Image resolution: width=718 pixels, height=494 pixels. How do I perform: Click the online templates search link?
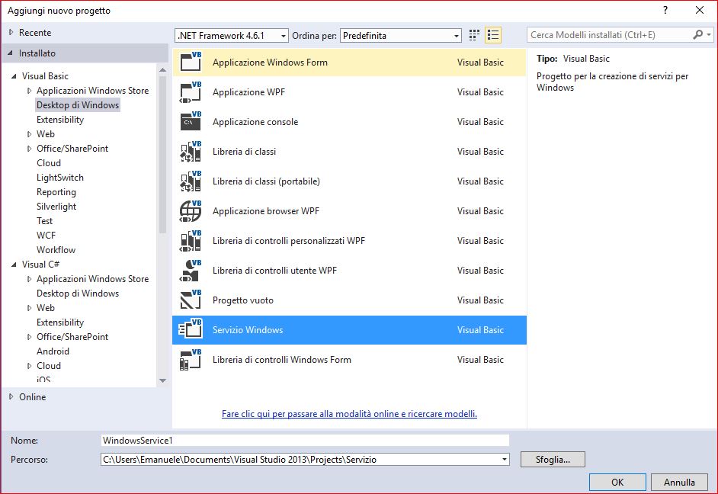(349, 414)
